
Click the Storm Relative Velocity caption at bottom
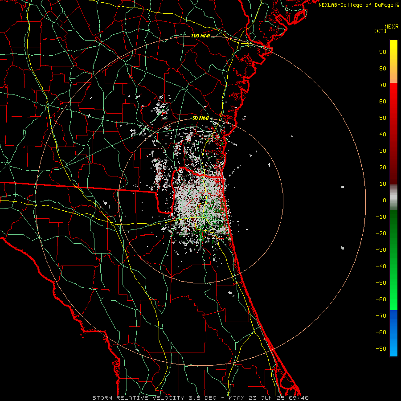[200, 398]
